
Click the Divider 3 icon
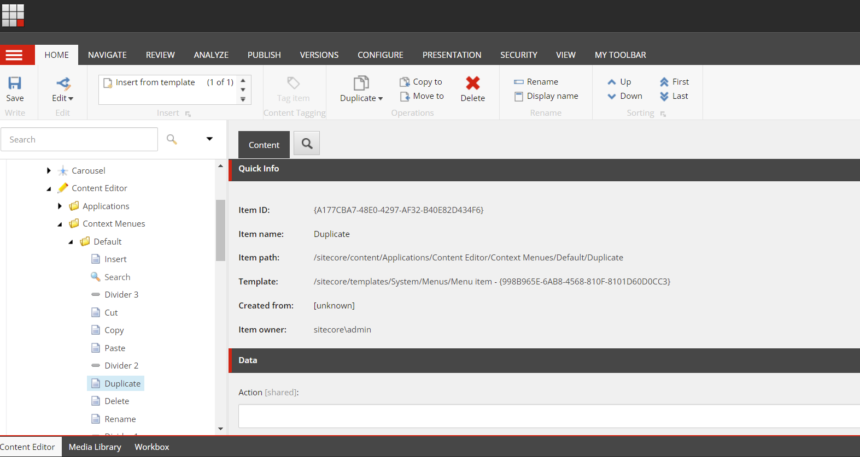[96, 295]
